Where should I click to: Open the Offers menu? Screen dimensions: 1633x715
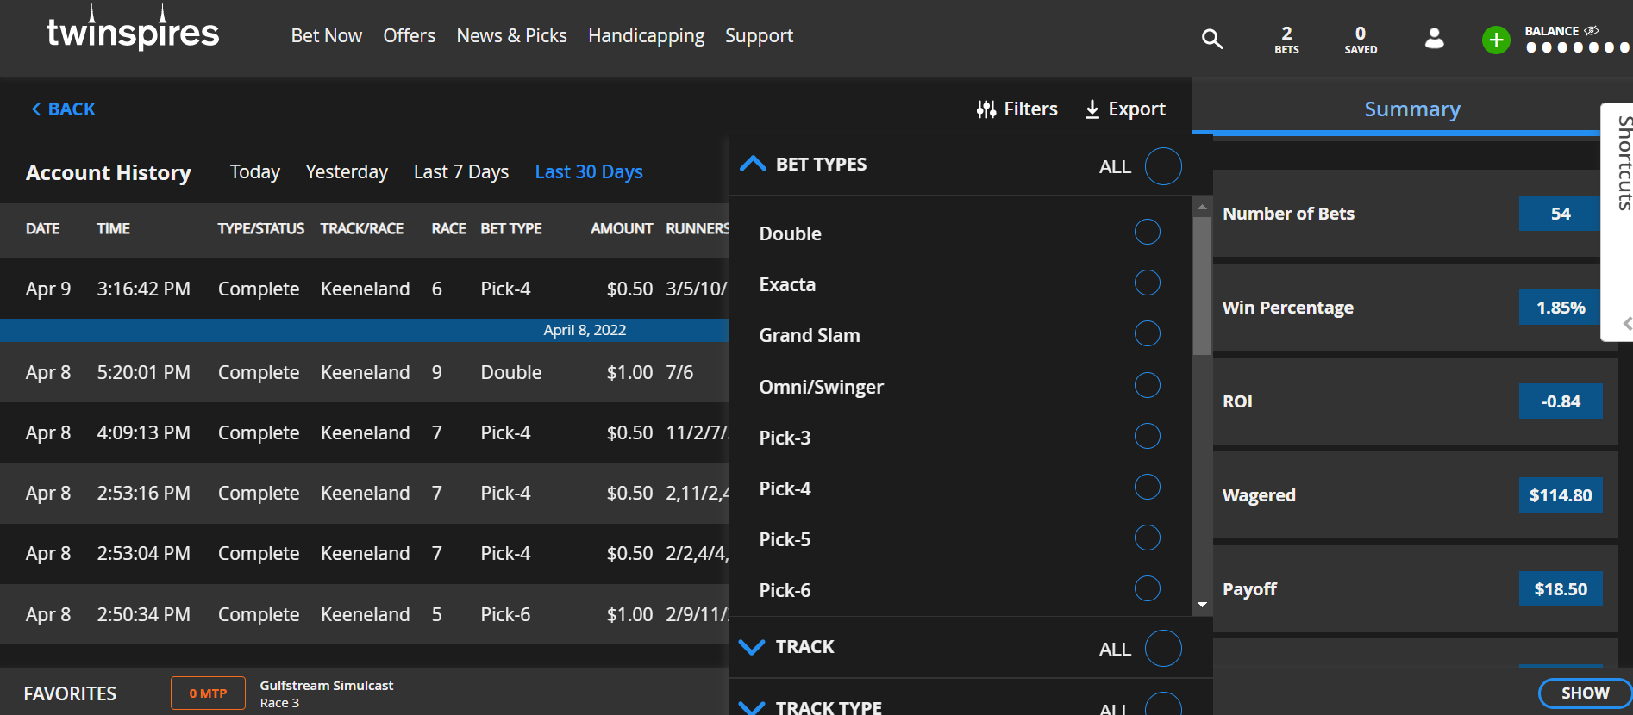pos(410,36)
